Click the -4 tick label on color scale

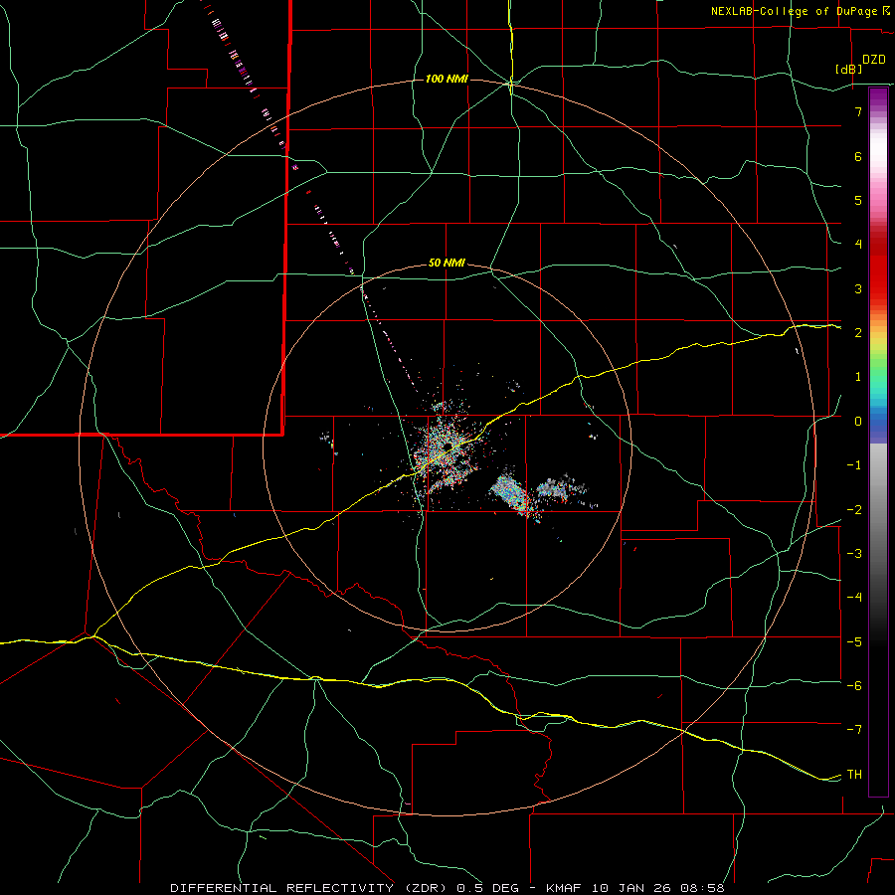854,598
